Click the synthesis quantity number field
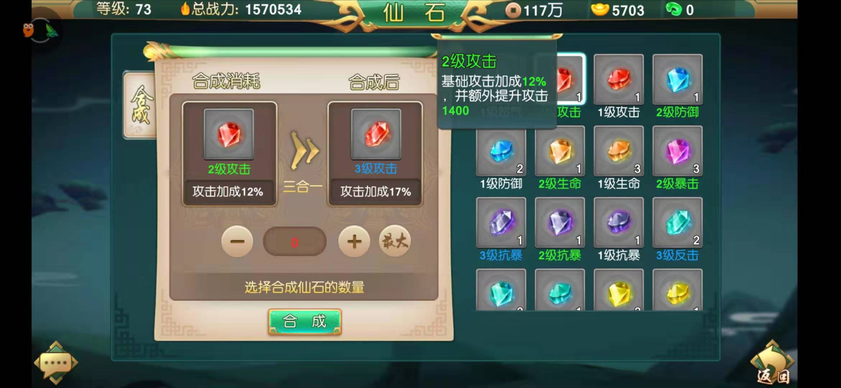The width and height of the screenshot is (841, 388). (x=295, y=242)
